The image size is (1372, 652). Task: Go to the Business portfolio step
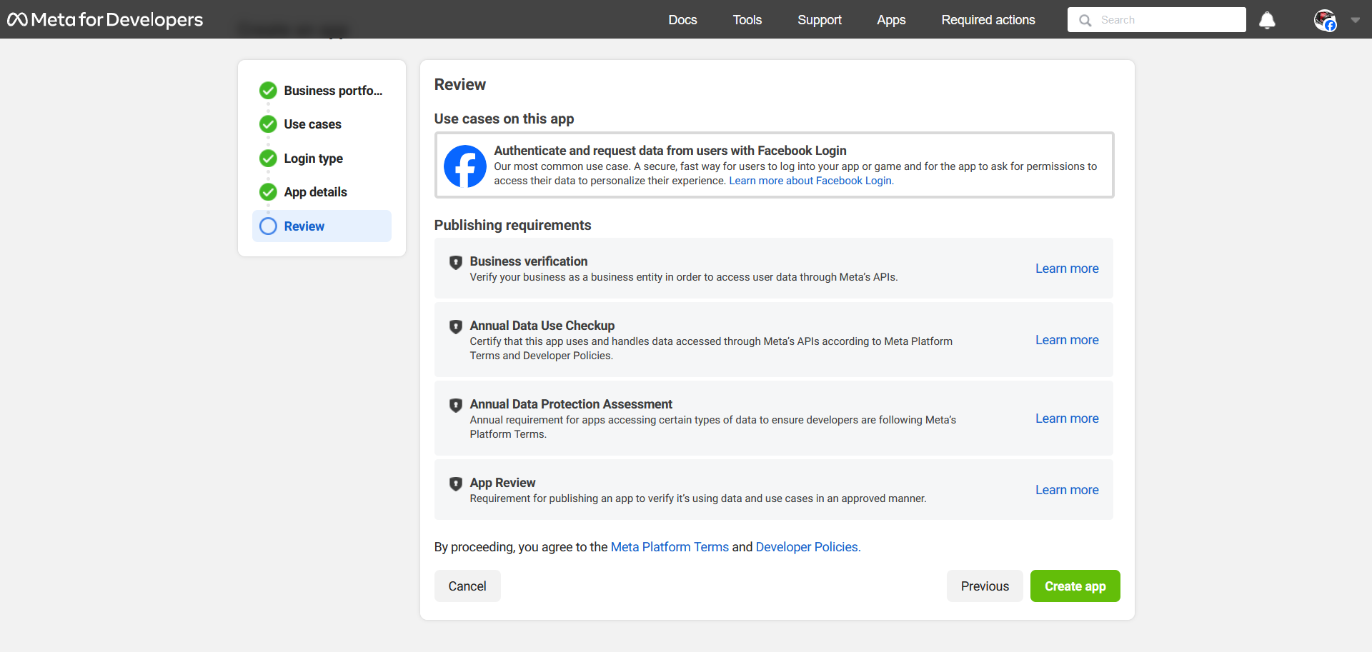point(333,91)
